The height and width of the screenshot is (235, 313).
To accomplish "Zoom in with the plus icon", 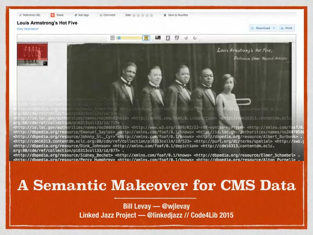I will tap(146, 38).
